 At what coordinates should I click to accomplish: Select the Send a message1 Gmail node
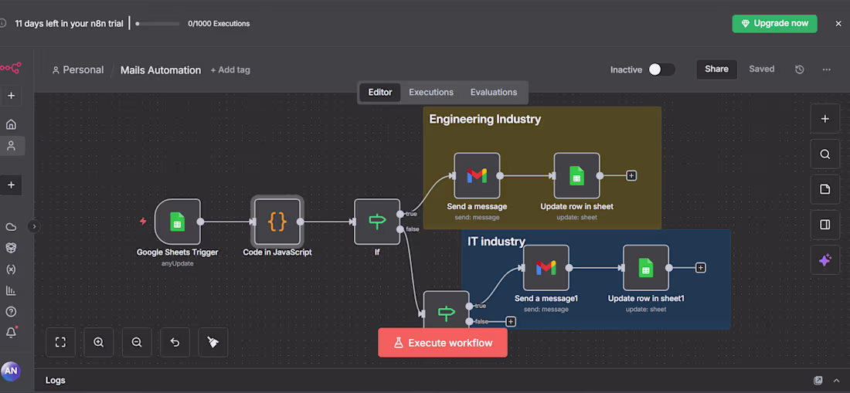546,267
